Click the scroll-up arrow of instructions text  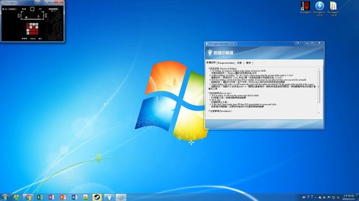point(319,69)
